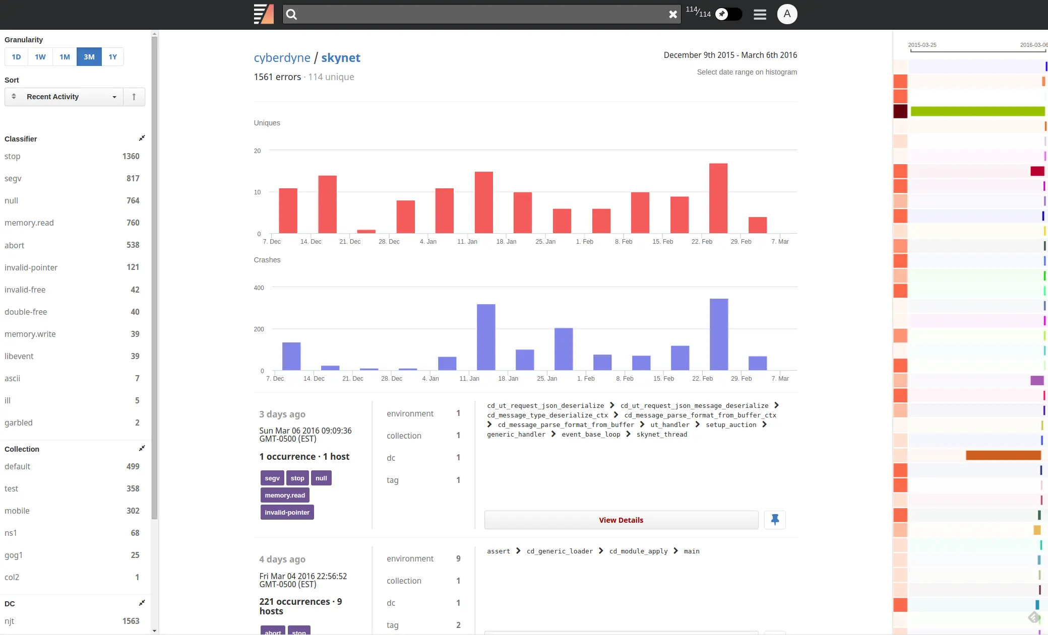Collapse the DC facet section
Viewport: 1048px width, 635px height.
click(x=142, y=603)
